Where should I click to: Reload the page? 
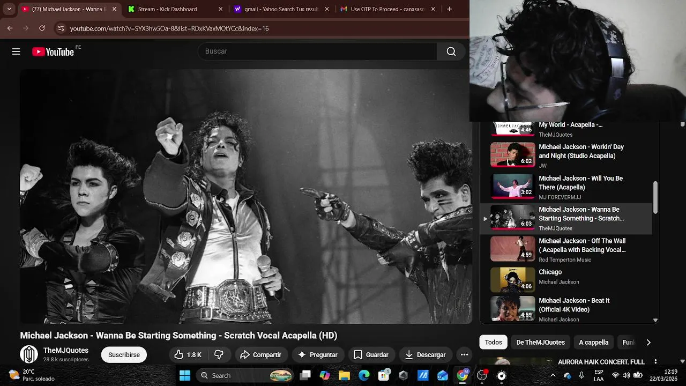pyautogui.click(x=42, y=28)
